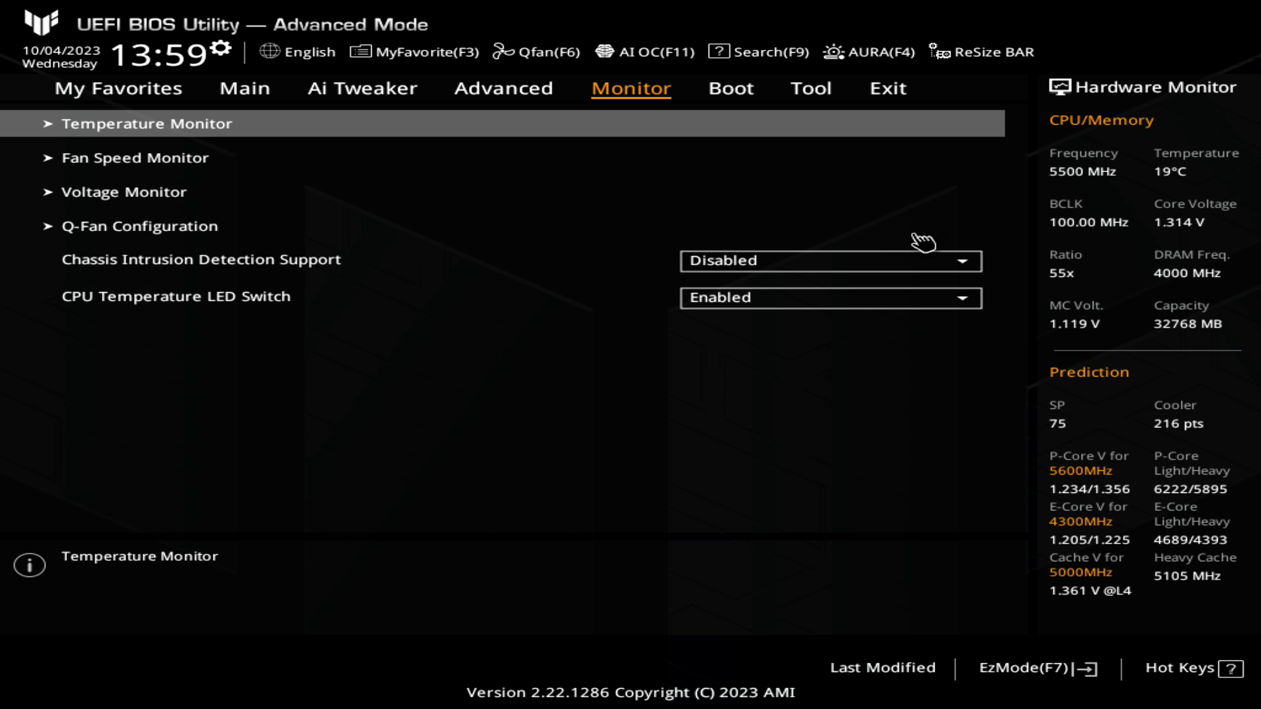
Task: Expand the Fan Speed Monitor section
Action: click(x=135, y=158)
